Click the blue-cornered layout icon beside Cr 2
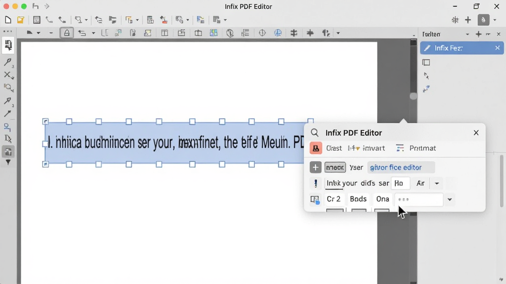506x284 pixels. click(315, 199)
